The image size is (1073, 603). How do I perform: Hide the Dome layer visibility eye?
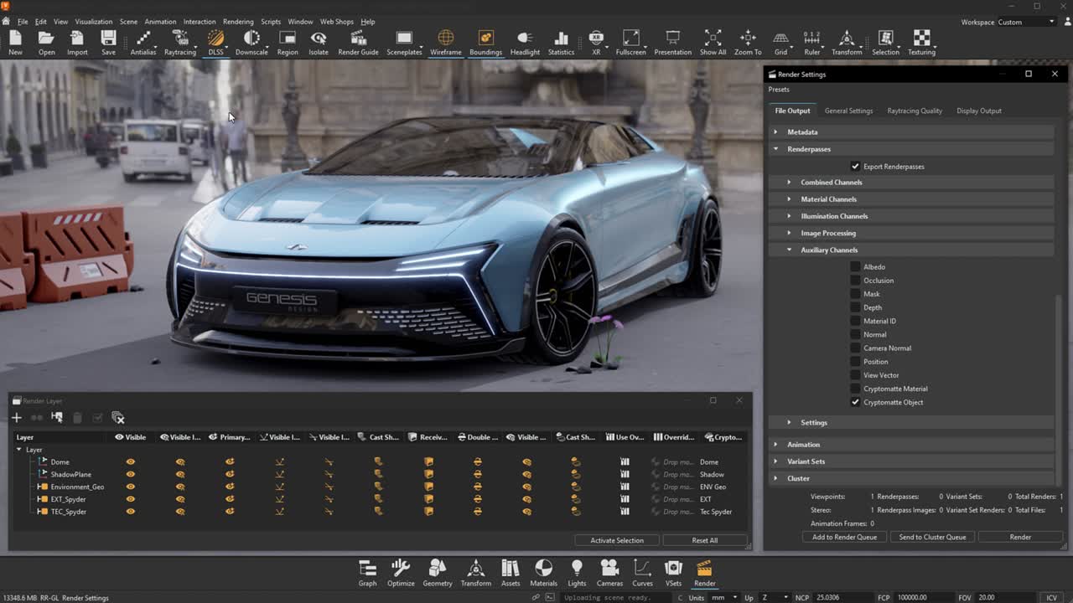tap(130, 462)
